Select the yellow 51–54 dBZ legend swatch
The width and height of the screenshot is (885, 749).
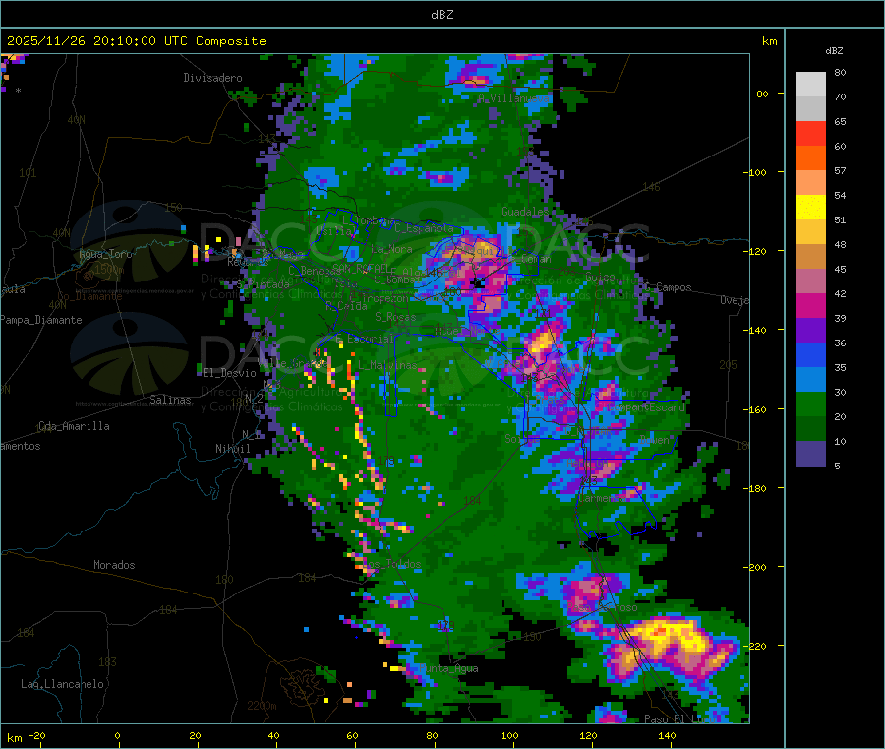coord(810,208)
